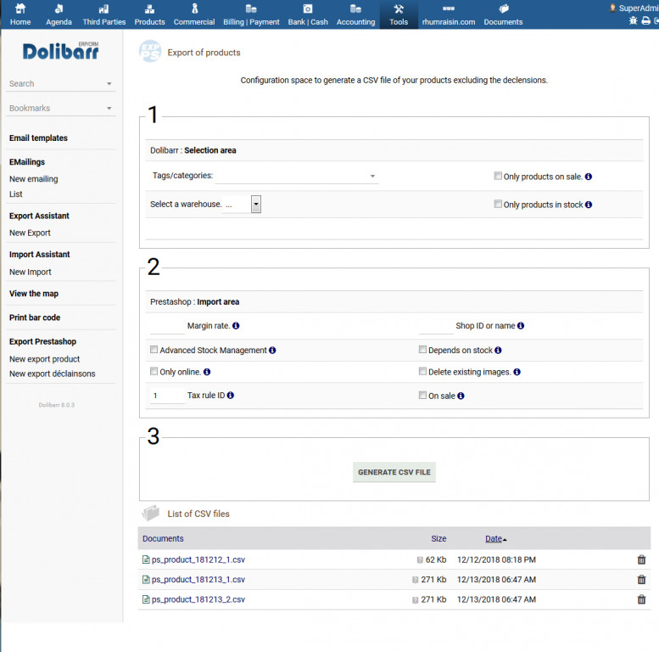Open the Accounting menu

[355, 14]
